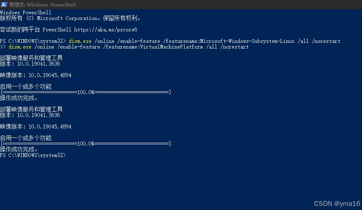Click the second '映像版本: 10.0.19045.4894' line
The width and height of the screenshot is (362, 210).
click(x=36, y=127)
